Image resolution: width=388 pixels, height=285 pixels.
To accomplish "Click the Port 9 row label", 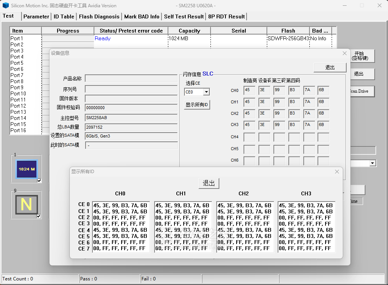I will (x=17, y=87).
